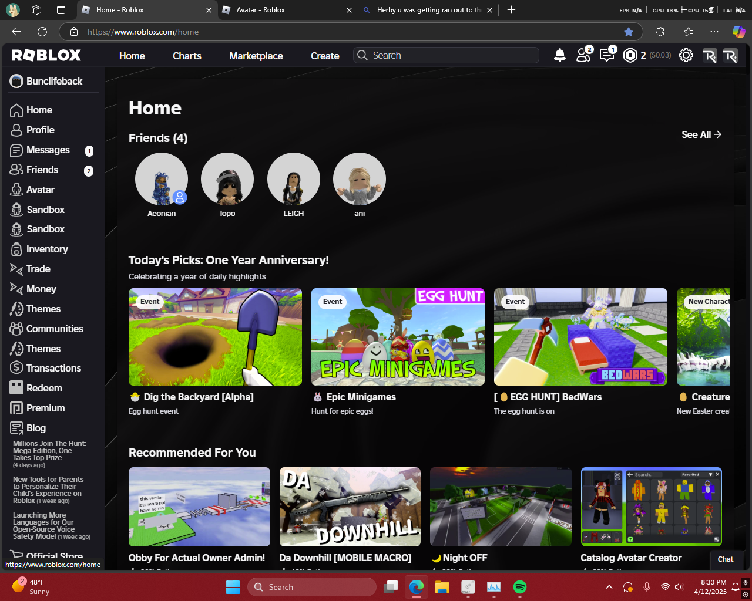Open Epic Minigames event thumbnail
Viewport: 752px width, 601px height.
[398, 337]
